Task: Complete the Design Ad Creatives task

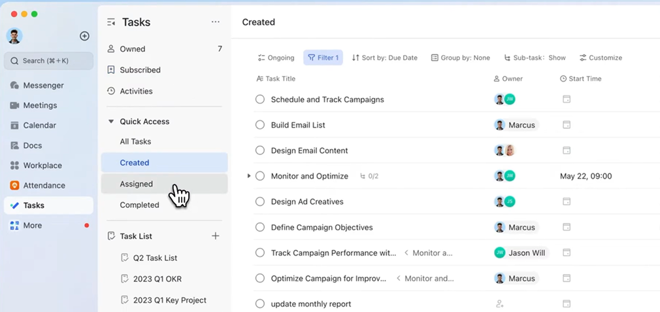Action: pyautogui.click(x=260, y=201)
